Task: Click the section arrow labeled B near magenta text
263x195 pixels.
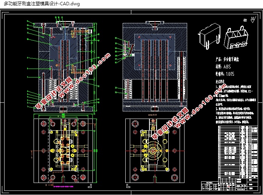Action: [49, 185]
